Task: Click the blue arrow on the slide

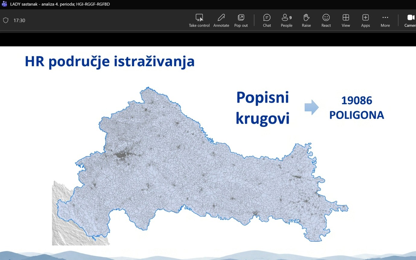Action: click(311, 107)
